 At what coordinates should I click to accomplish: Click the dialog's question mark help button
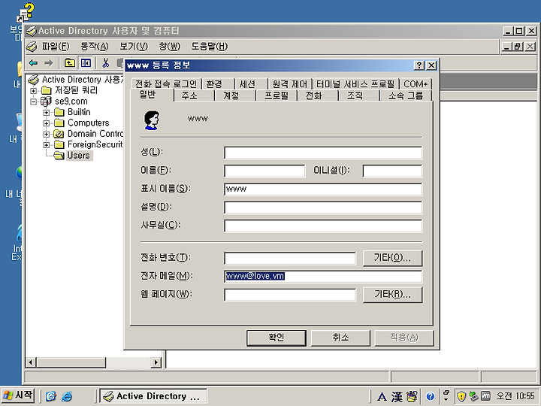(419, 65)
